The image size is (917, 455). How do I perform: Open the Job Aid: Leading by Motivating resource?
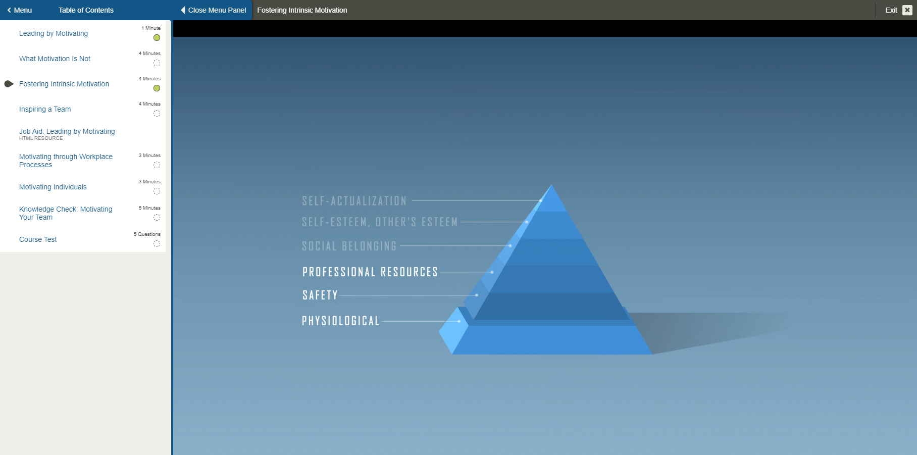(67, 131)
